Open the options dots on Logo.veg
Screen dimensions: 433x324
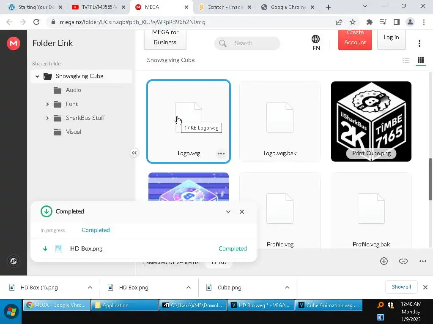tap(221, 154)
